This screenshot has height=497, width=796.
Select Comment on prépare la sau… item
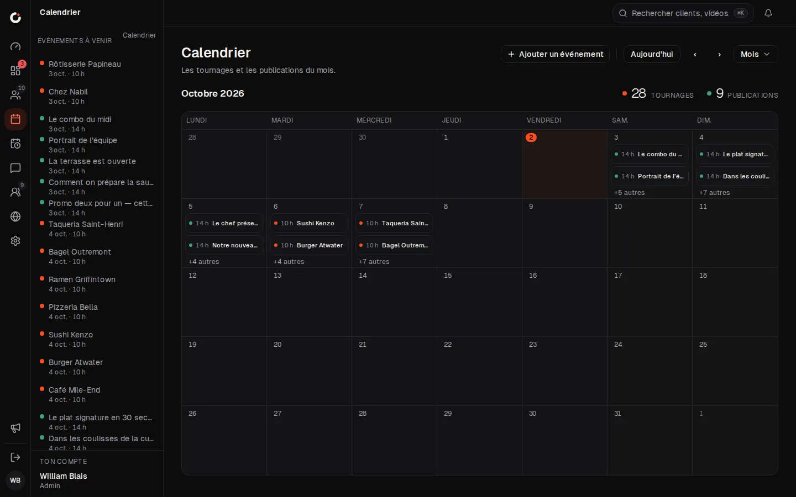tap(97, 187)
